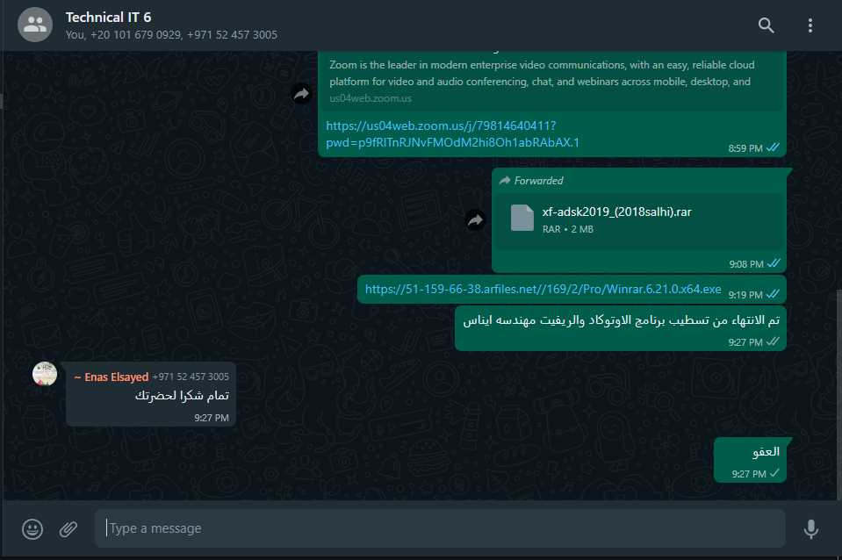Image resolution: width=842 pixels, height=560 pixels.
Task: Open group info via Technical IT 6 title
Action: [109, 18]
